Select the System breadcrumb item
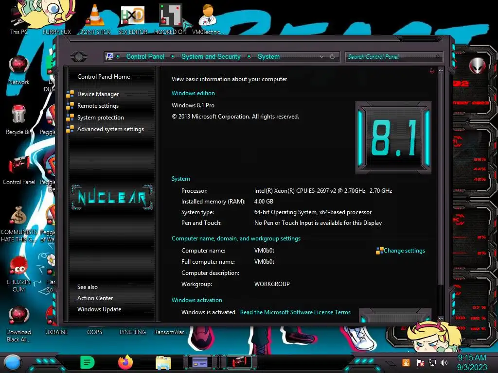498x373 pixels. tap(268, 56)
